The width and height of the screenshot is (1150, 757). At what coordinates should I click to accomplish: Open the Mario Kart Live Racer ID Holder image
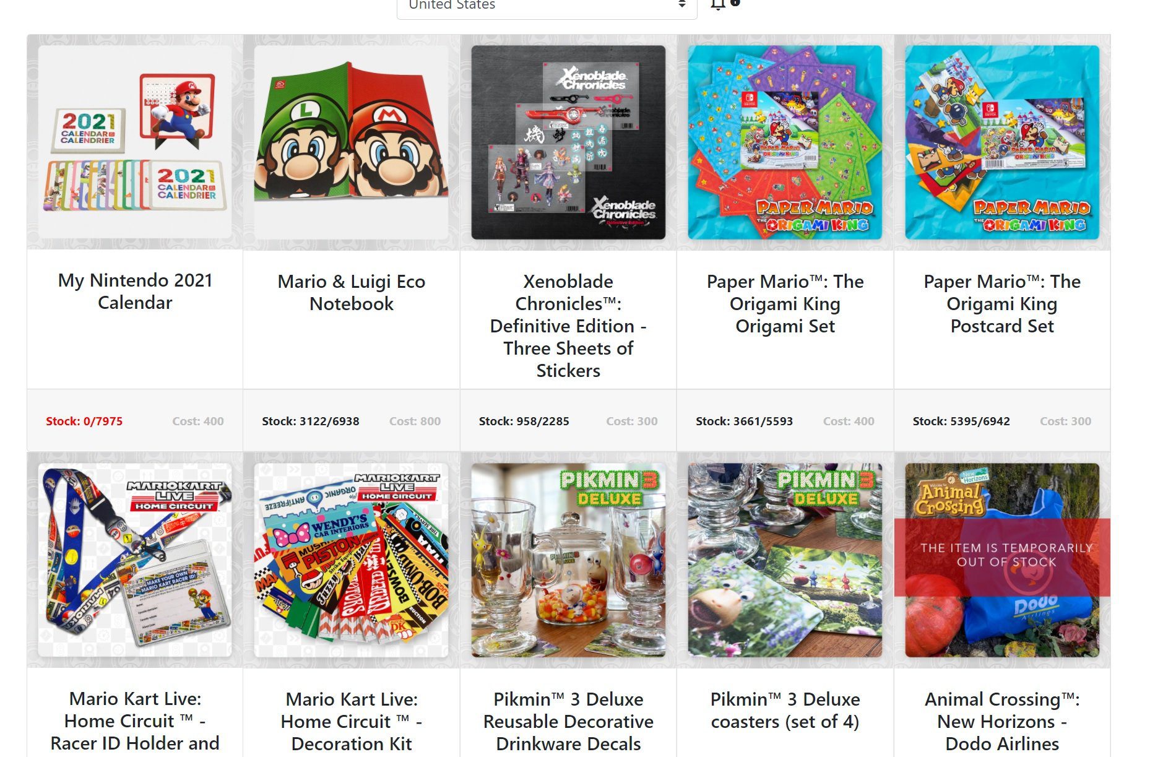click(x=135, y=560)
